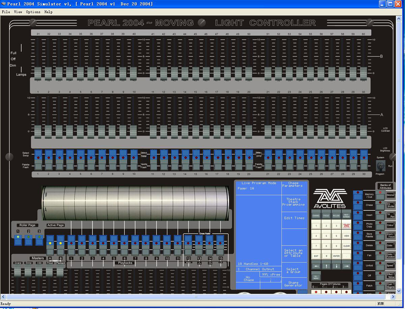The height and width of the screenshot is (309, 405).
Task: Turn the System Run/Program key switch
Action: click(380, 166)
